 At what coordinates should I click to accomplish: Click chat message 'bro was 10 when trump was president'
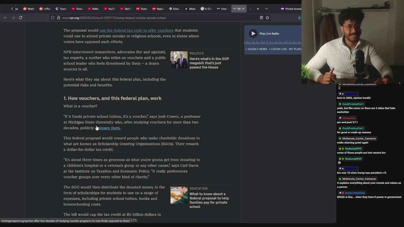click(361, 173)
